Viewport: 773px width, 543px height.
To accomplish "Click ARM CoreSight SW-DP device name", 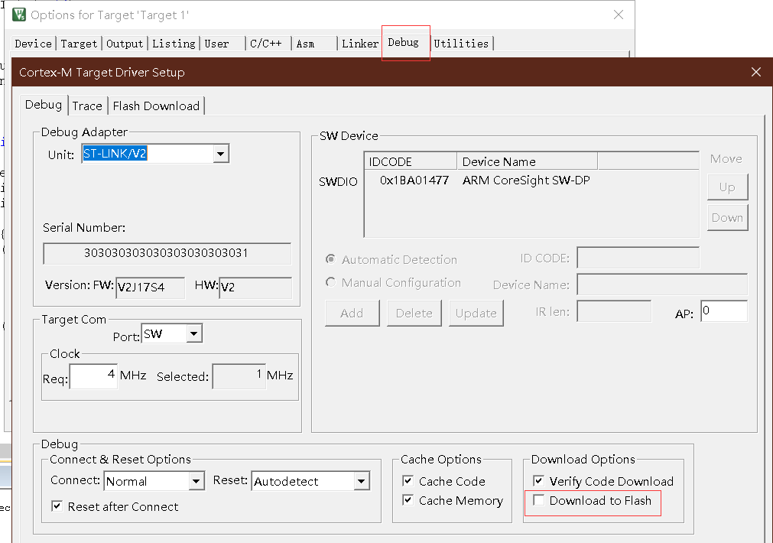I will 526,180.
